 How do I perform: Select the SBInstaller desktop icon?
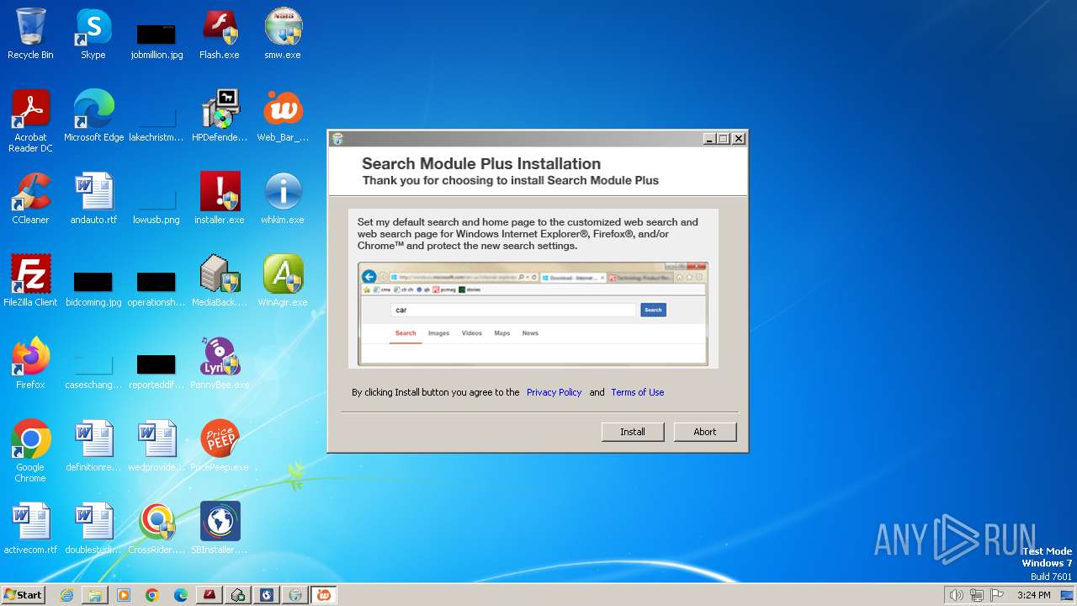coord(220,529)
